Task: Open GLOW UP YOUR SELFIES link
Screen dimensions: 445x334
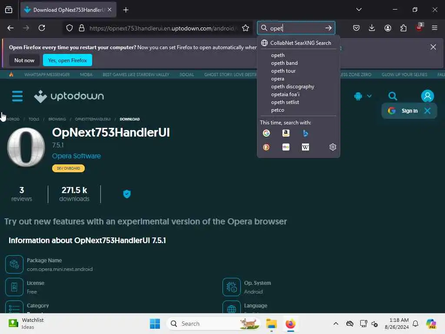Action: pyautogui.click(x=405, y=74)
